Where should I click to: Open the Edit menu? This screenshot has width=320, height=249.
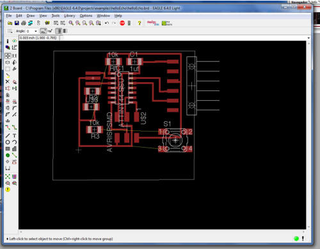(19, 15)
